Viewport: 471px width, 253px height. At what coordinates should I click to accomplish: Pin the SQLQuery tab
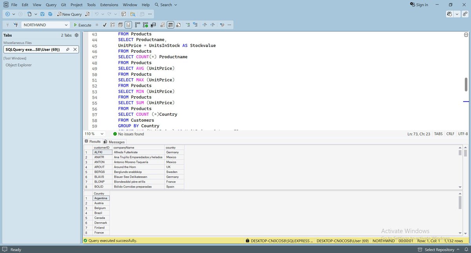pos(68,49)
